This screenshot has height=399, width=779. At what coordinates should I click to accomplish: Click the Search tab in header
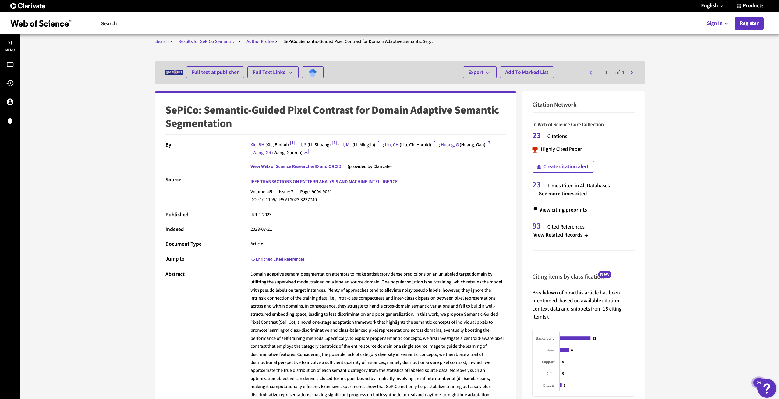(109, 23)
